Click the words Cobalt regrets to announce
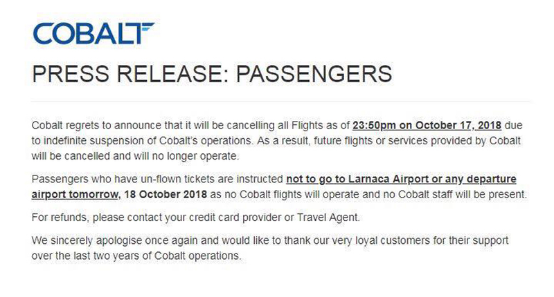This screenshot has height=297, width=554. (96, 126)
